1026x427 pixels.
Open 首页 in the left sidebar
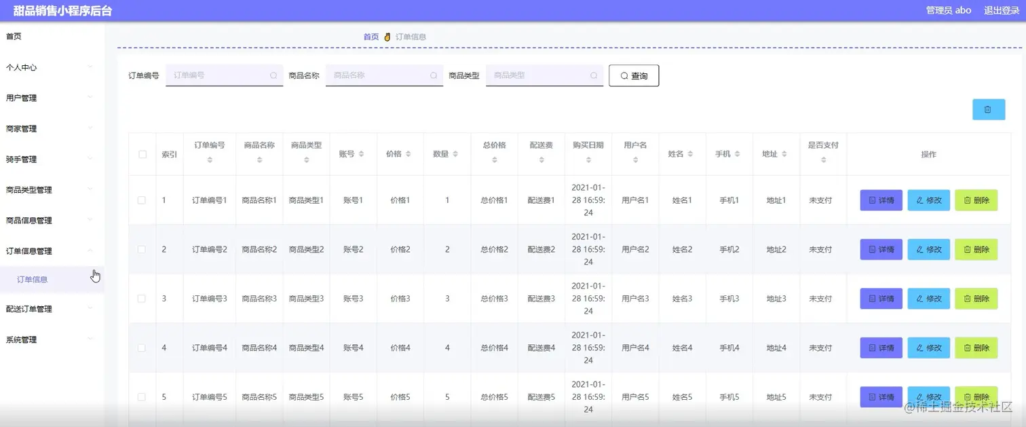[52, 37]
